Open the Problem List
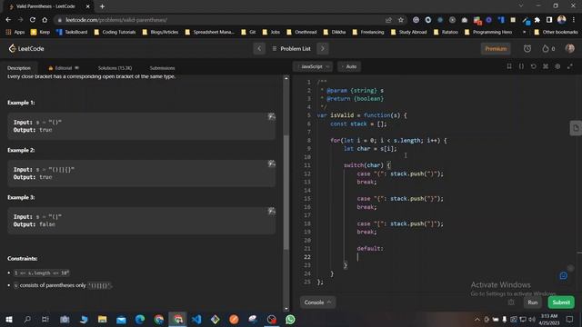Viewport: 582px width, 327px height. pyautogui.click(x=291, y=48)
